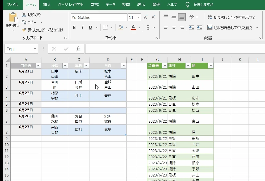Click 折り返して全体を表示する wrap text button
The image size is (265, 181).
click(232, 17)
